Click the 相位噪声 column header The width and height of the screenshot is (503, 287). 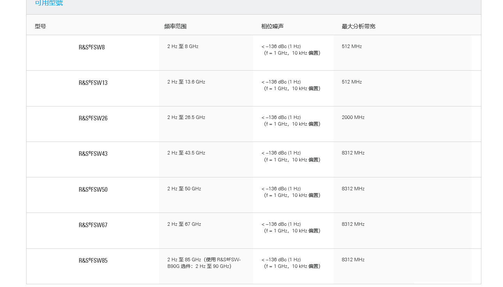(273, 26)
